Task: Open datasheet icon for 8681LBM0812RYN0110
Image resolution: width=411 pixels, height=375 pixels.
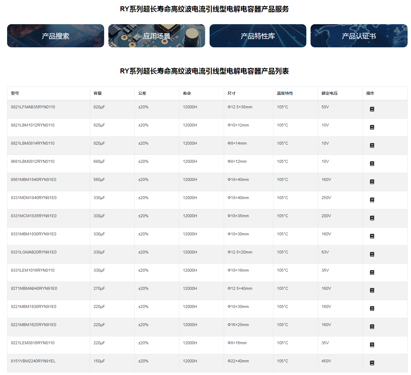Action: 372,164
